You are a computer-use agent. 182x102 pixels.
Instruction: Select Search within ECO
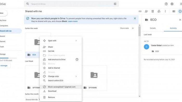[x=61, y=80]
